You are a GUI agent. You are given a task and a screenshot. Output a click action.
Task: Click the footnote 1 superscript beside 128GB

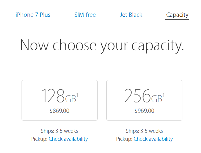click(x=77, y=94)
